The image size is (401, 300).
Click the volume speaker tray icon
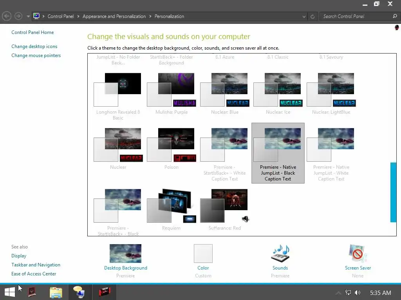pos(358,293)
